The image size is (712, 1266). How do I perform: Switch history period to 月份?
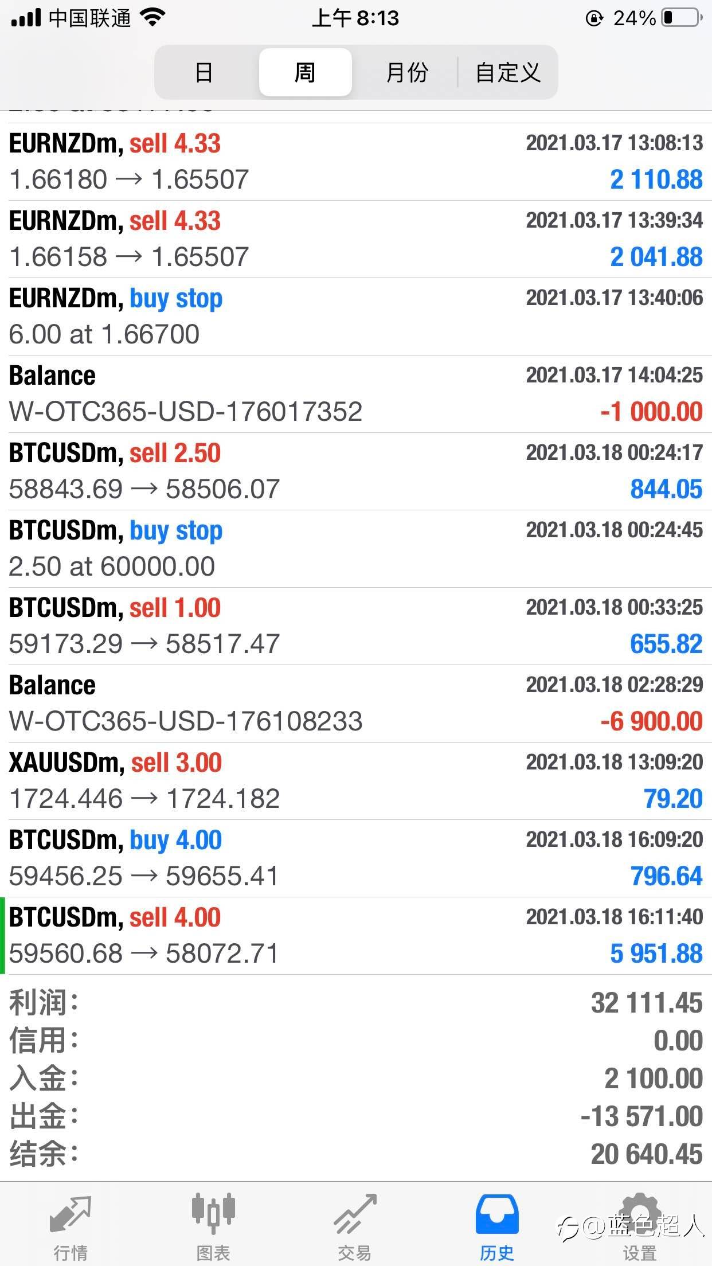click(406, 73)
